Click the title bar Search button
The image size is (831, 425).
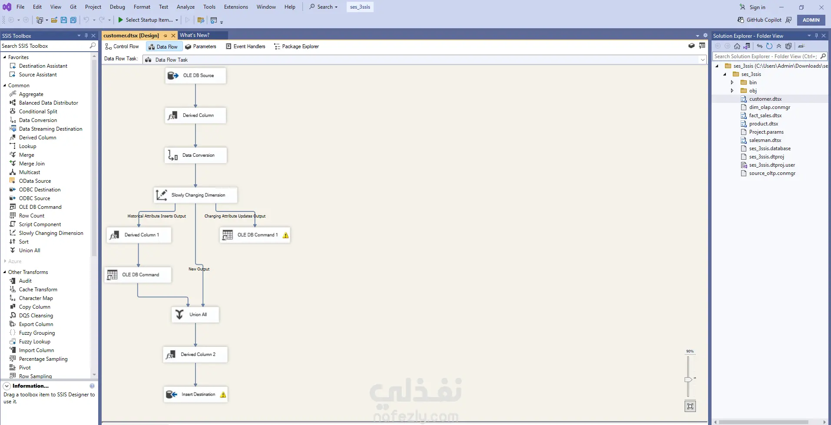point(324,7)
